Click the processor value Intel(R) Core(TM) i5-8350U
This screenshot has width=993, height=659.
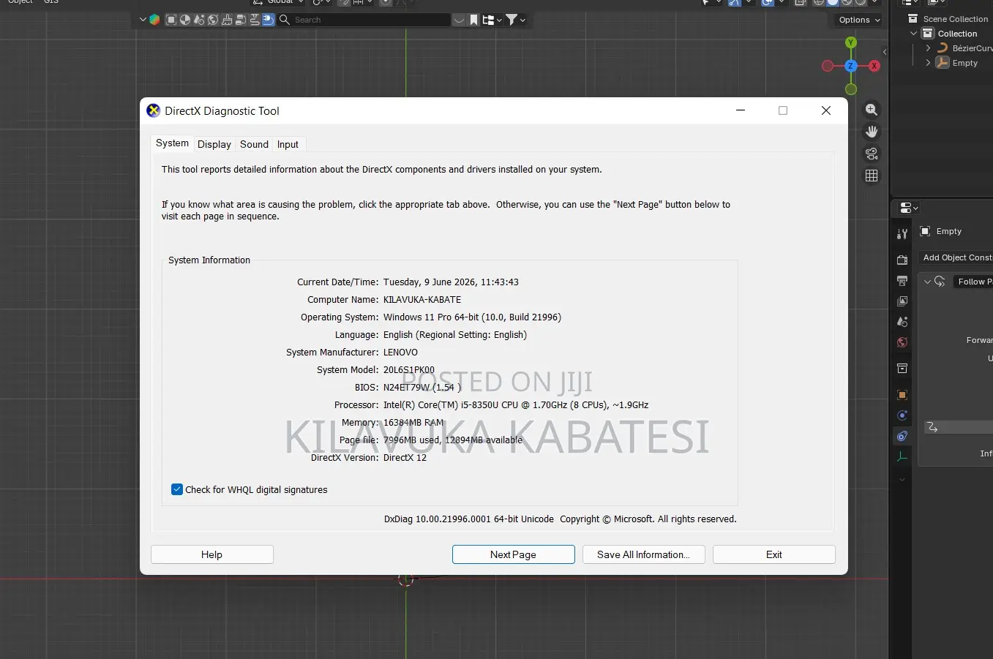(516, 404)
